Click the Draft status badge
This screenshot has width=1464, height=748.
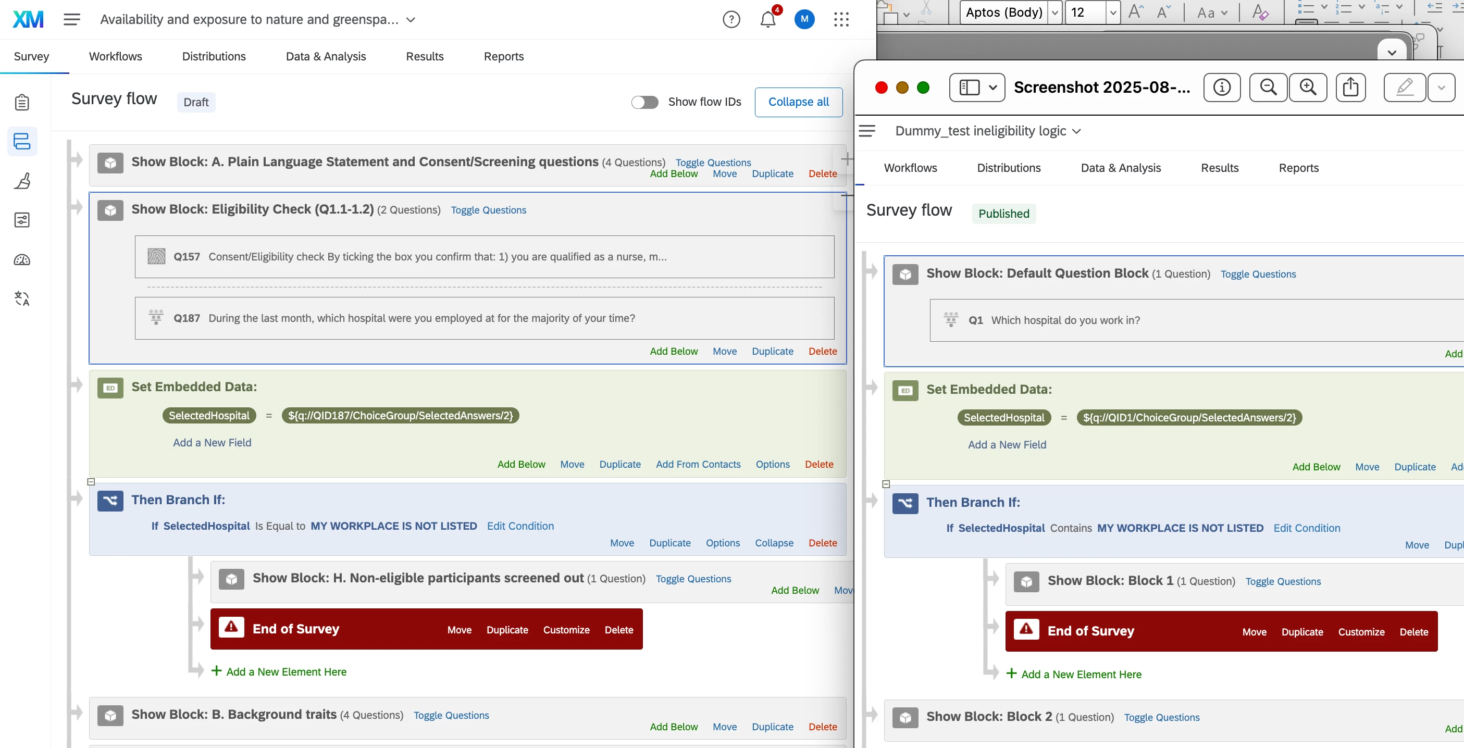pos(196,102)
